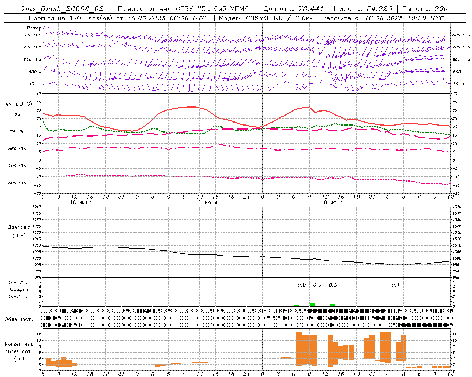Click the Ветер panel label

(x=34, y=28)
